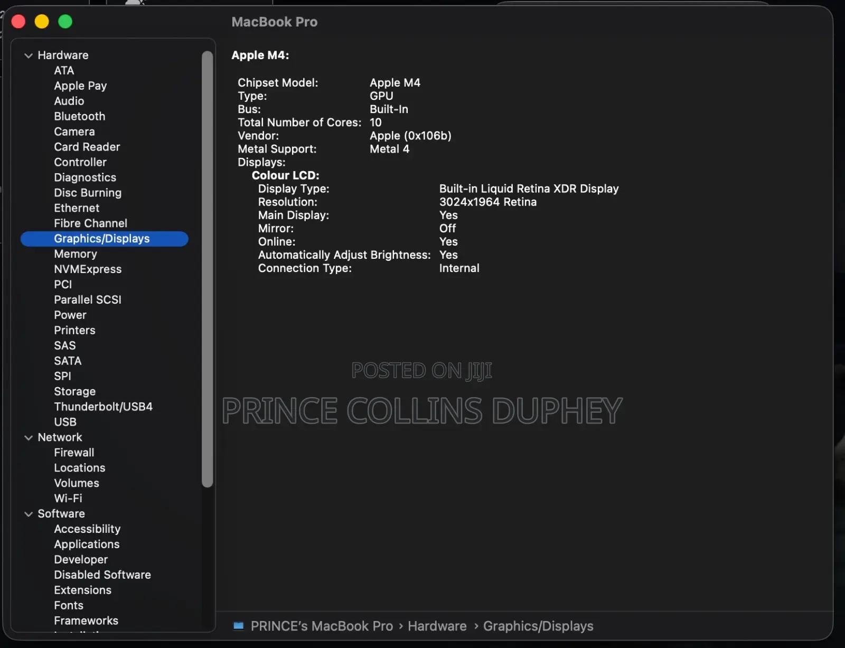This screenshot has width=845, height=648.
Task: Click the Vendor value Apple (0x106b)
Action: (x=410, y=136)
